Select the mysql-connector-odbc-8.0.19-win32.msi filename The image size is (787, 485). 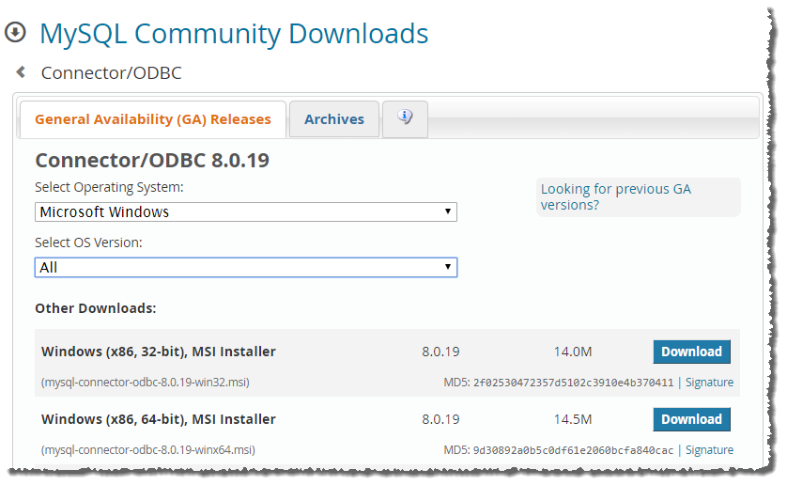click(145, 383)
